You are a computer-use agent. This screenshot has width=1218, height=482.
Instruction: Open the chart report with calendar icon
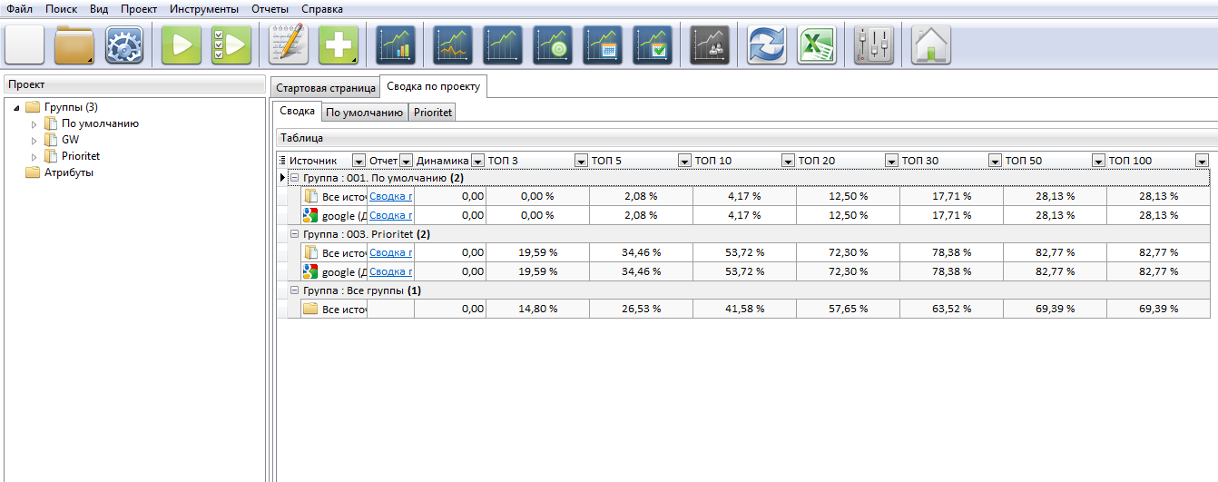point(603,44)
